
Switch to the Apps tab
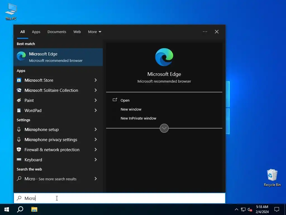pos(36,32)
